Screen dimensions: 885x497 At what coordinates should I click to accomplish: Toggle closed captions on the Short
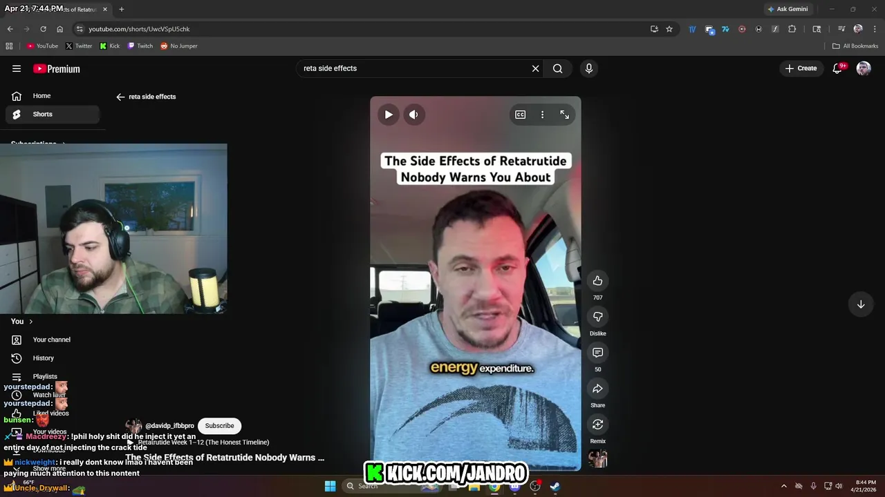coord(520,115)
